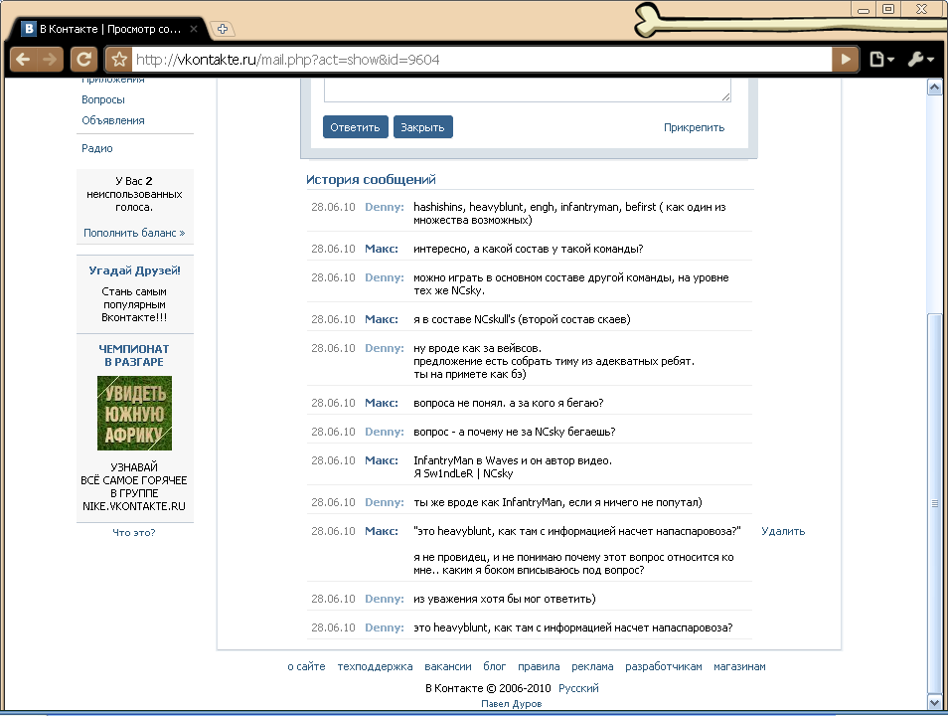Open Макс's profile on the InfantryMan в Waves message
This screenshot has width=948, height=716.
[382, 460]
